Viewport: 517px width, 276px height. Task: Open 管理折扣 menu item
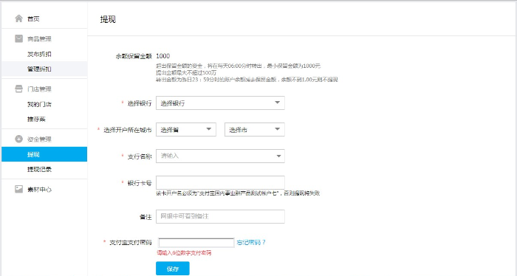39,69
